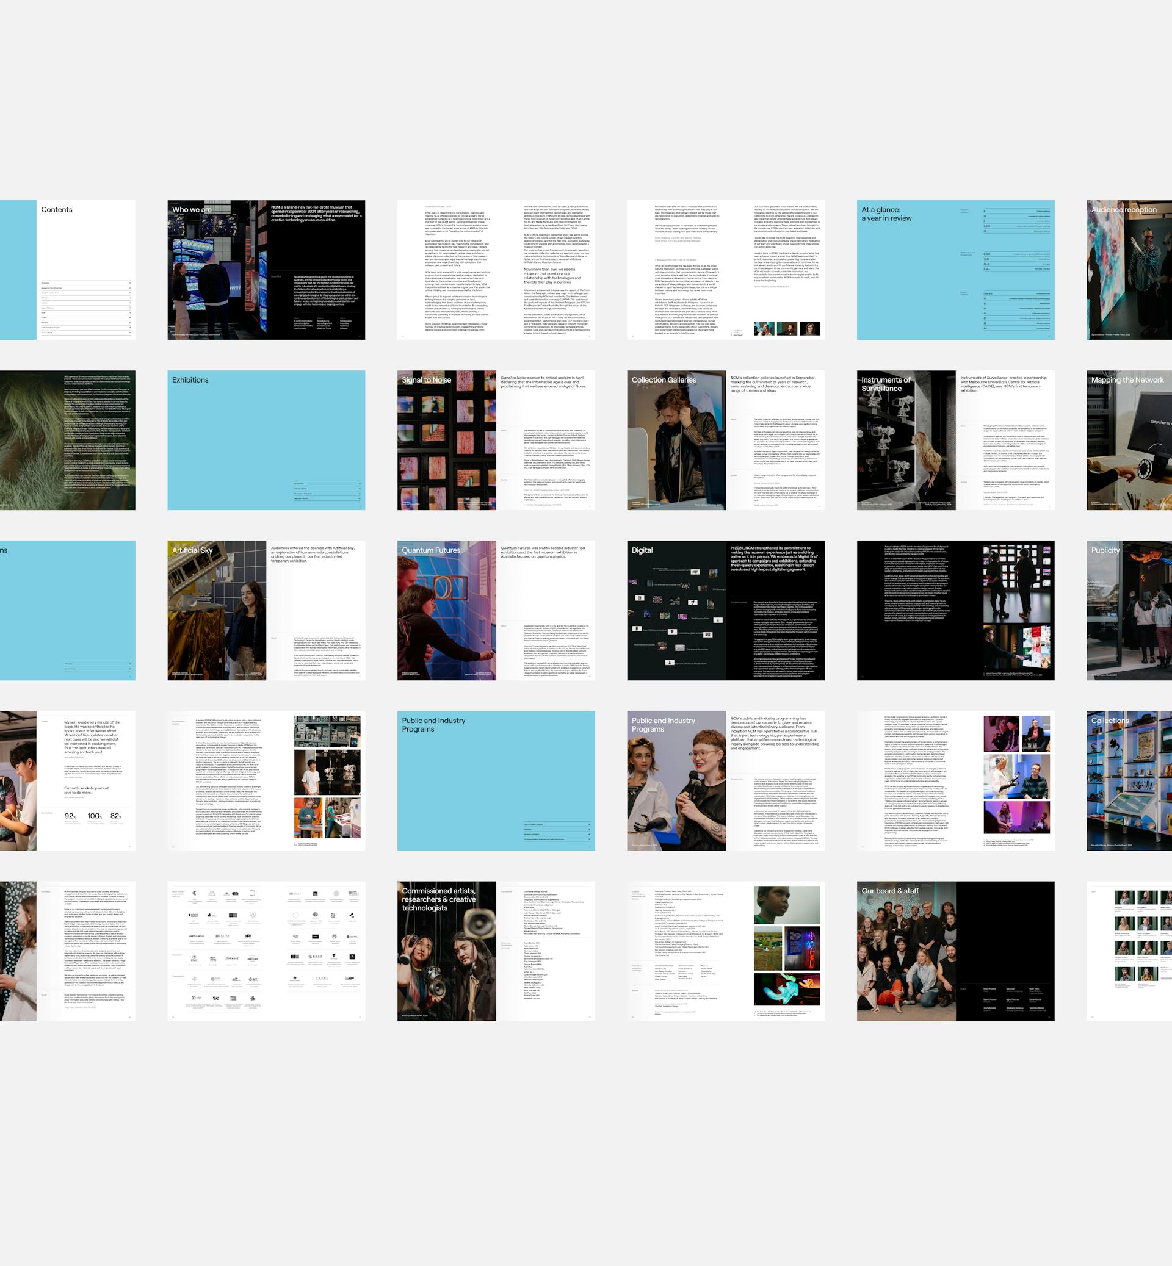Click the 100% statistic on testimonial page
Viewport: 1172px width, 1266px height.
point(95,816)
